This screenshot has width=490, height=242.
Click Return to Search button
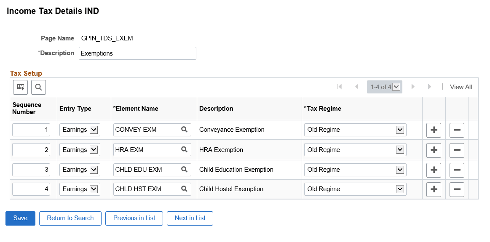click(x=70, y=218)
